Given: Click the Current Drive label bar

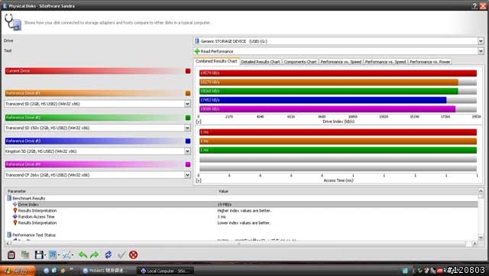Looking at the screenshot, I should 95,71.
